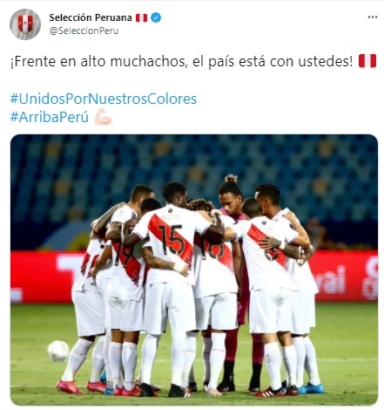Viewport: 384px width, 410px height.
Task: Click the Selección Peruana display name
Action: click(x=91, y=17)
